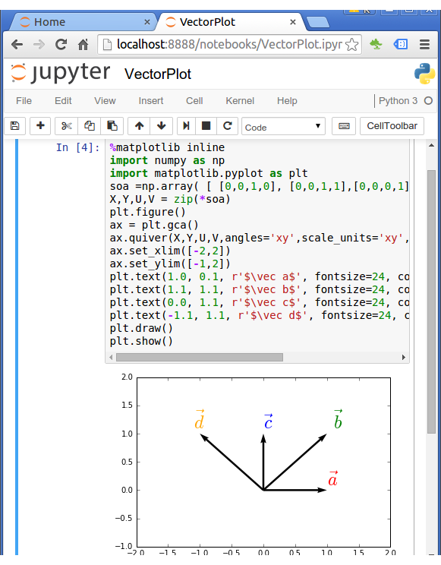Viewport: 441px width, 565px height.
Task: Save notebook with the floppy disk icon
Action: [14, 126]
